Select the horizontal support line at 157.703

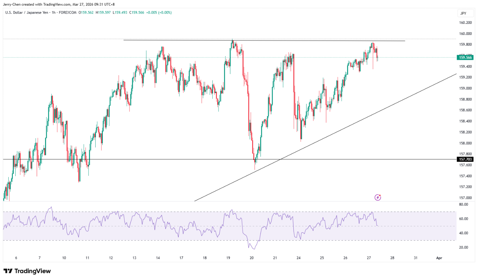pos(229,159)
